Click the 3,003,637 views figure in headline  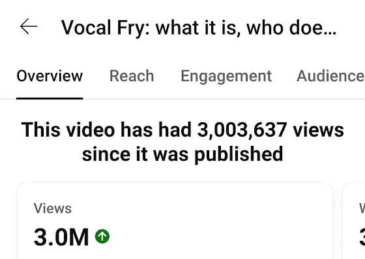(242, 129)
